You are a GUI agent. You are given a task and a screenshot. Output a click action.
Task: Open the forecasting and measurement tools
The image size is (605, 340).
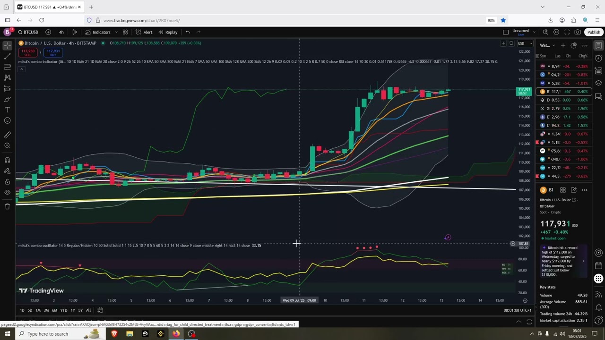(7, 88)
